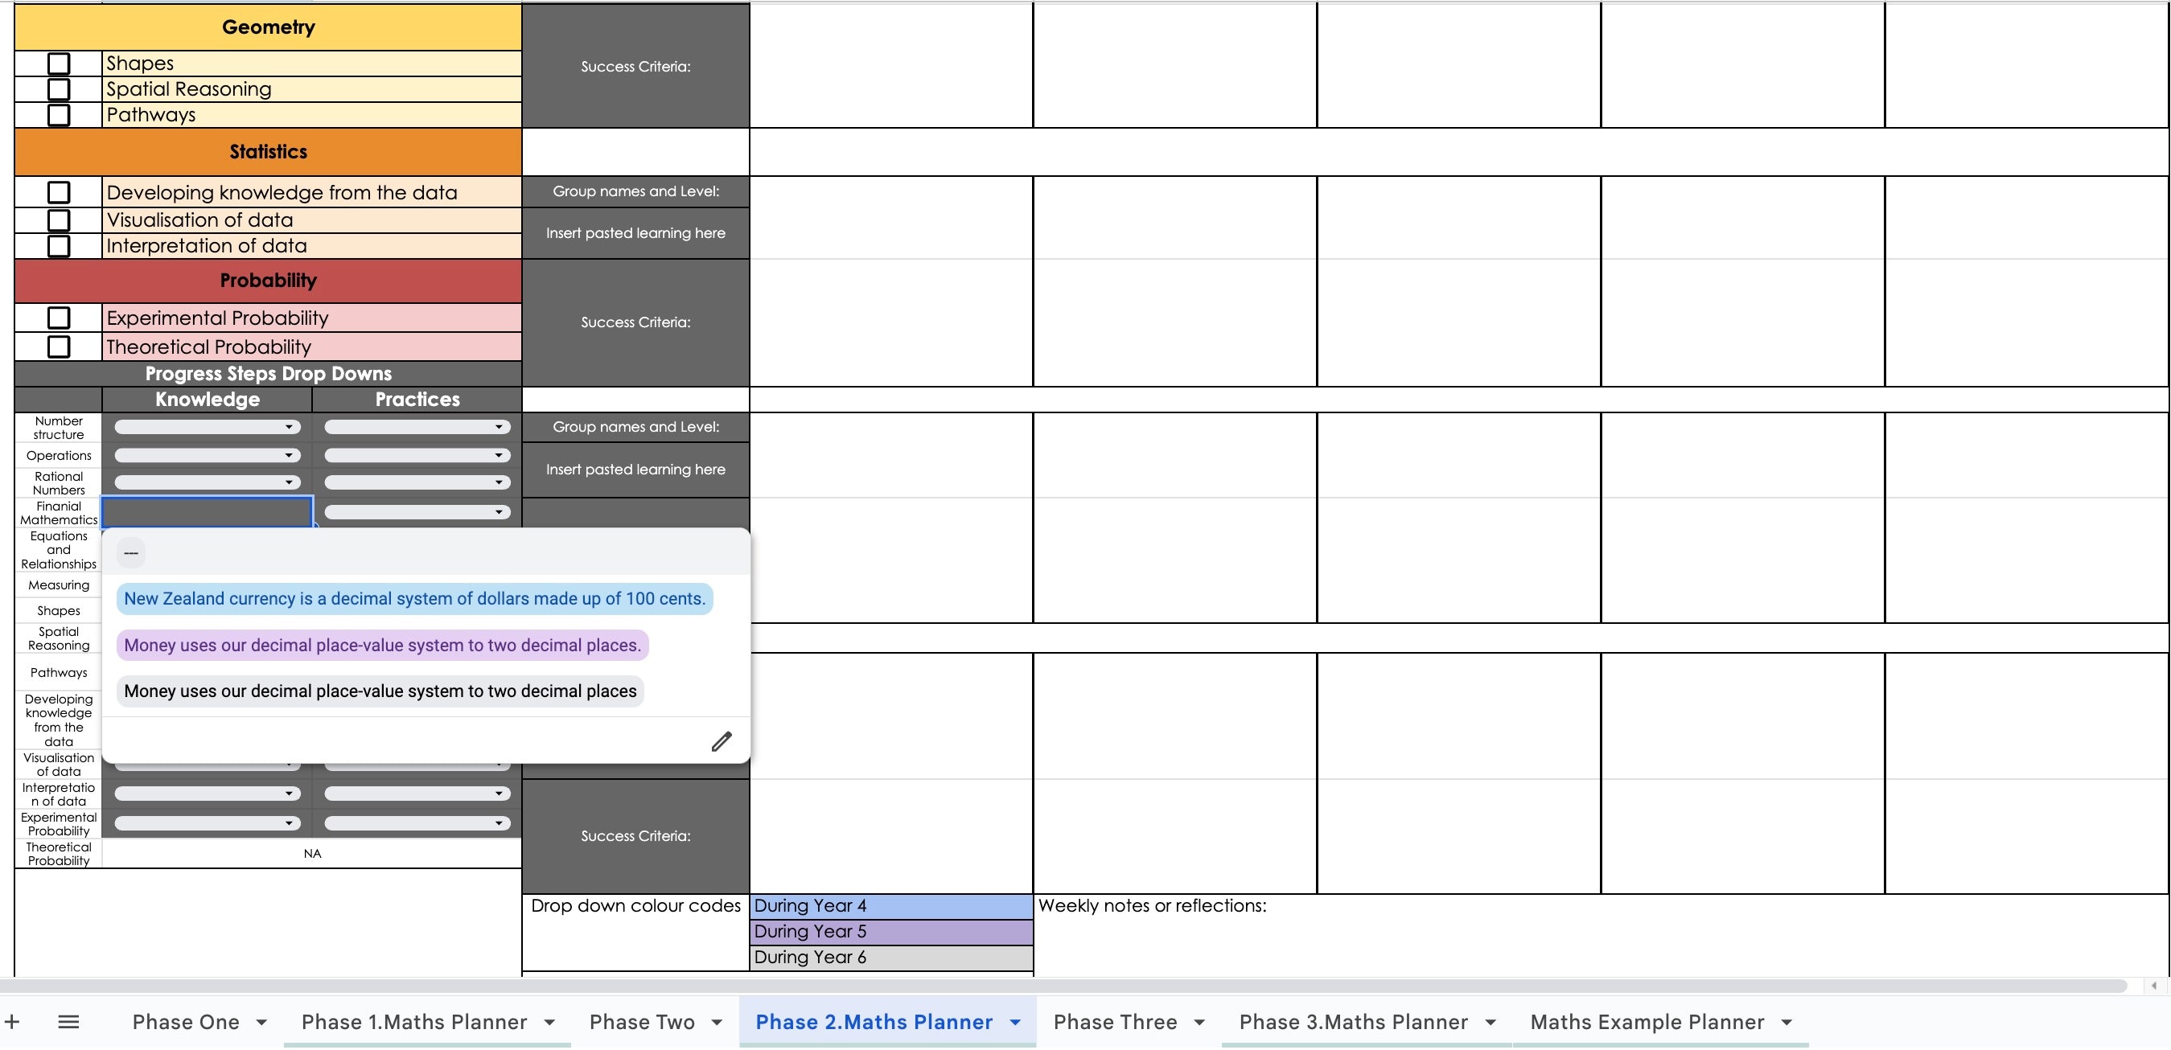2171x1050 pixels.
Task: Toggle the Visualisation of data checkbox
Action: point(59,219)
